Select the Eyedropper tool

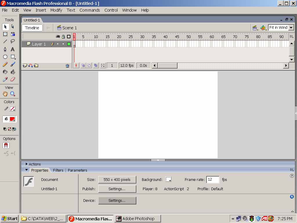pos(5,79)
